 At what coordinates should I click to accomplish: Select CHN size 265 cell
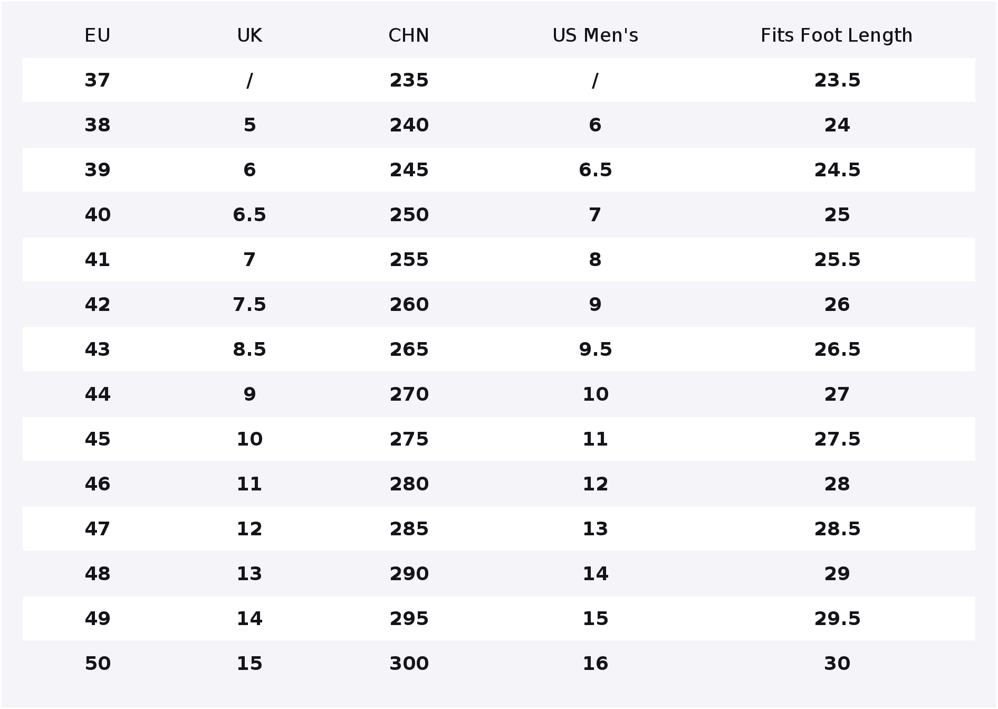409,349
